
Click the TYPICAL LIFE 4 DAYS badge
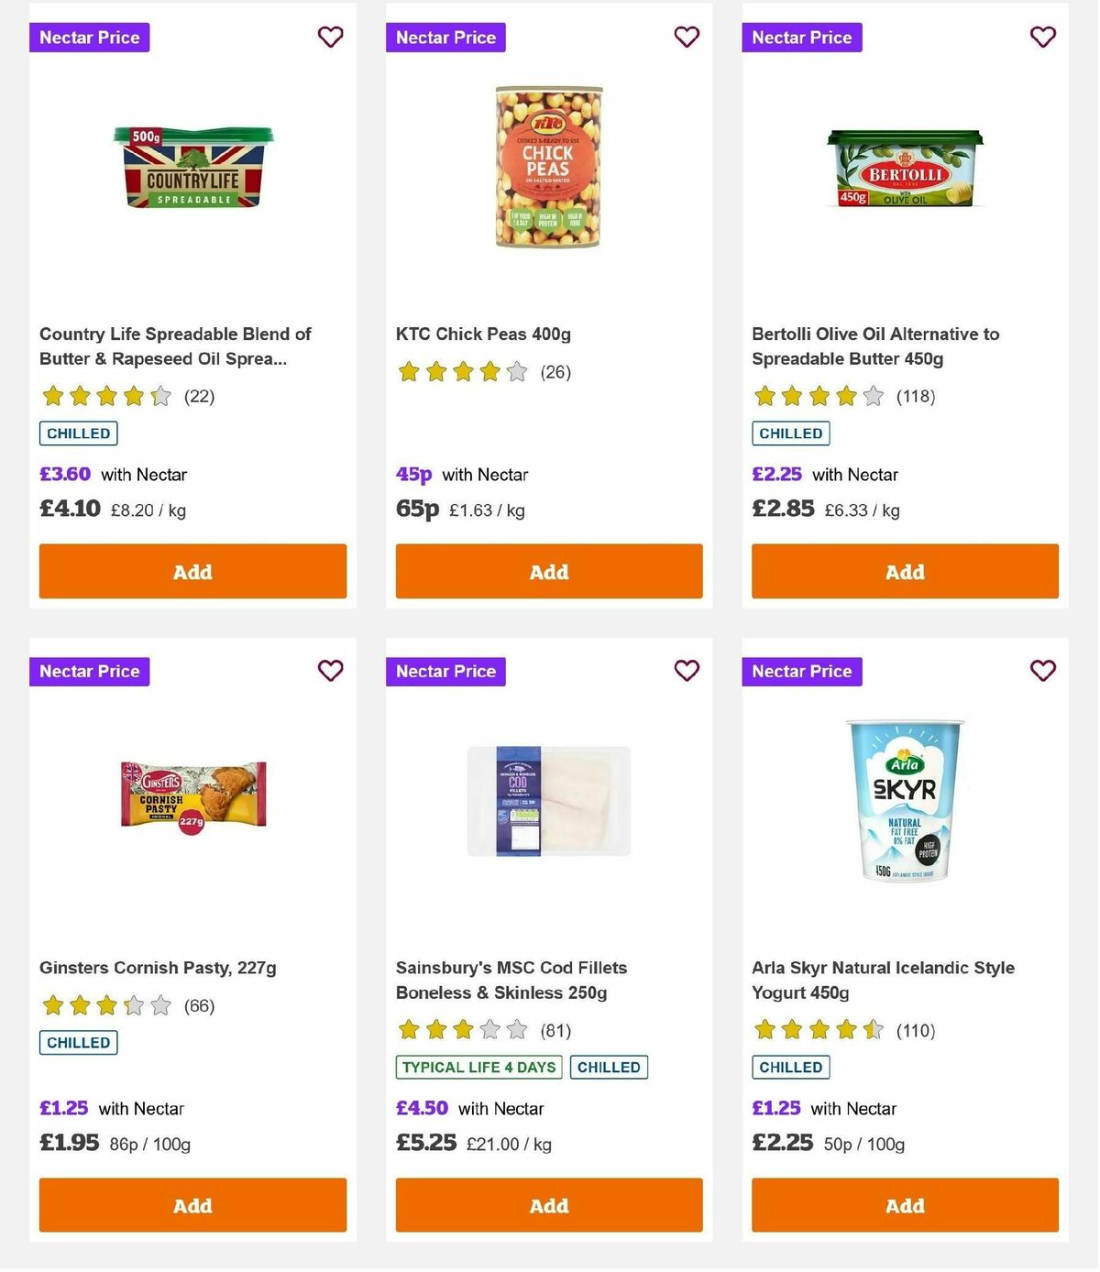pyautogui.click(x=478, y=1067)
